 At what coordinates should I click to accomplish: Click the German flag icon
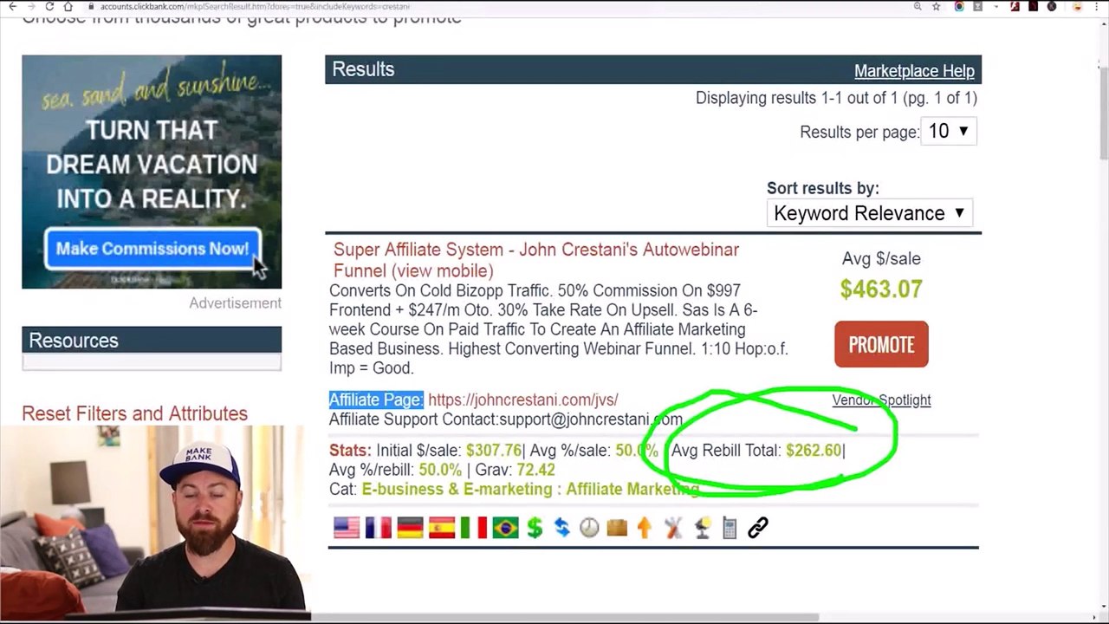410,528
